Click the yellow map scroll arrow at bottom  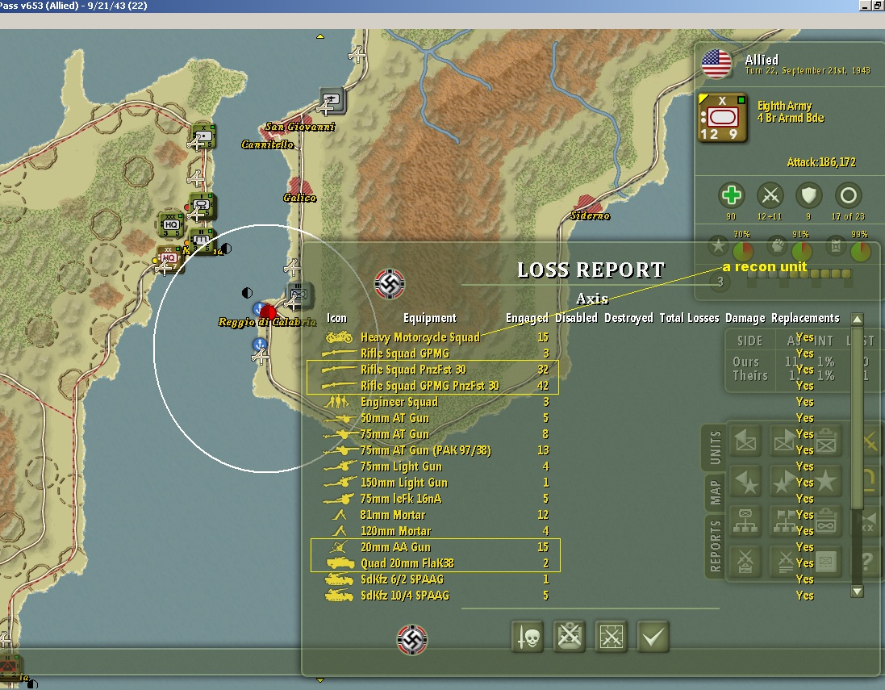[x=320, y=680]
